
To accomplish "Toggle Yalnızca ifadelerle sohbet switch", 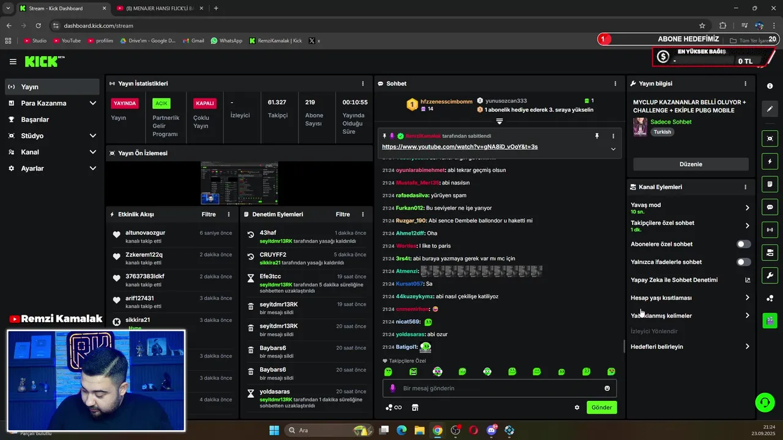I will [743, 262].
